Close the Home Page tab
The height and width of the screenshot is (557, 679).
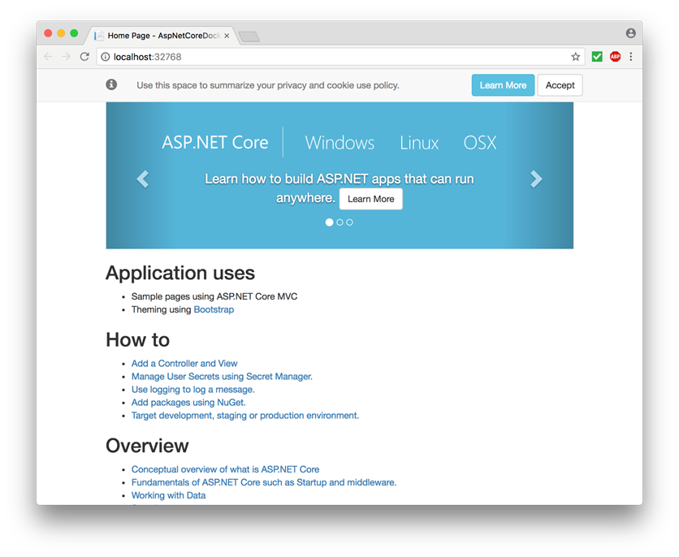tap(227, 36)
